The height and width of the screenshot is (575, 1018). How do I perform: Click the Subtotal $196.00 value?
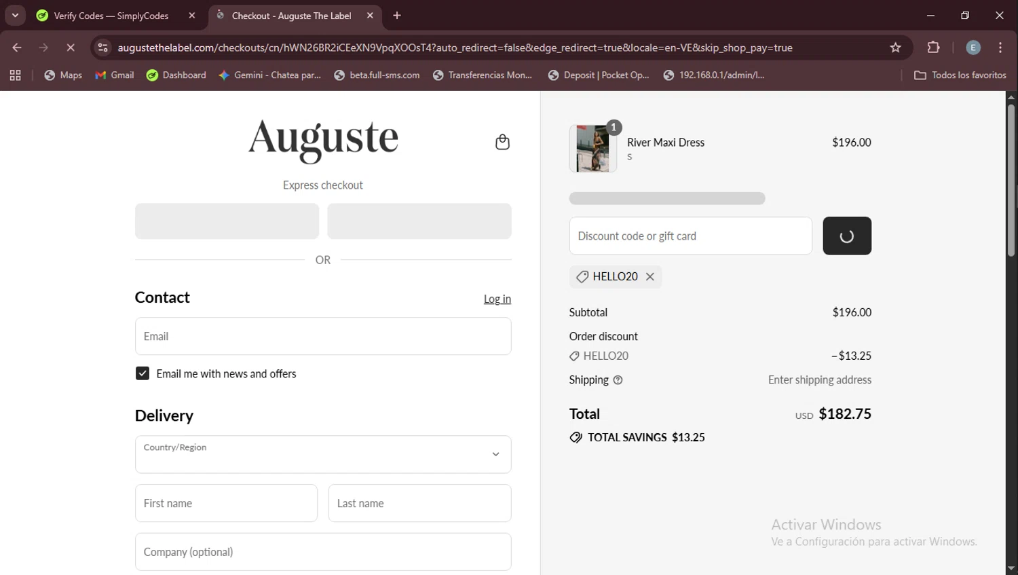[852, 312]
